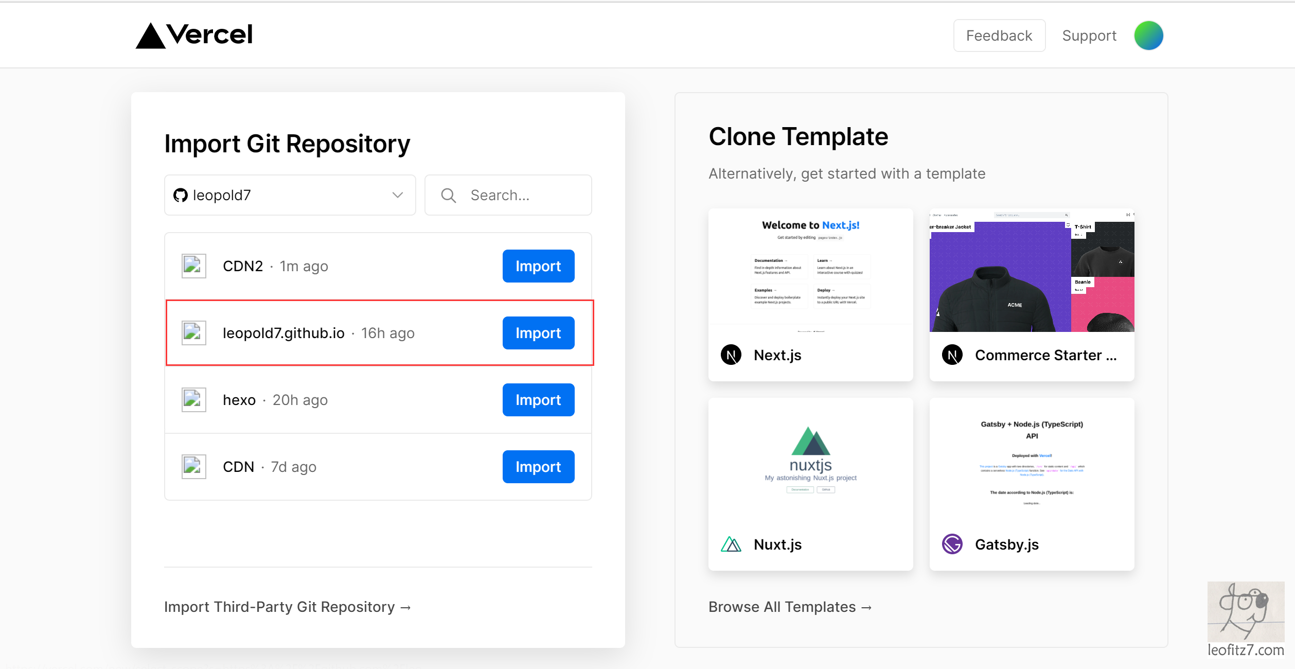Open the gradient user avatar menu

click(x=1148, y=36)
